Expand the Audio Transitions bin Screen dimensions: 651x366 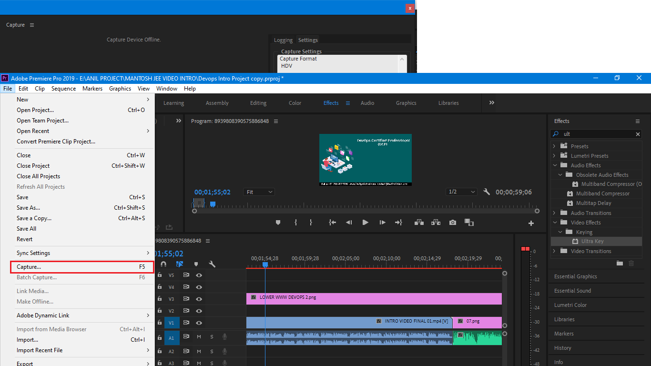coord(554,213)
